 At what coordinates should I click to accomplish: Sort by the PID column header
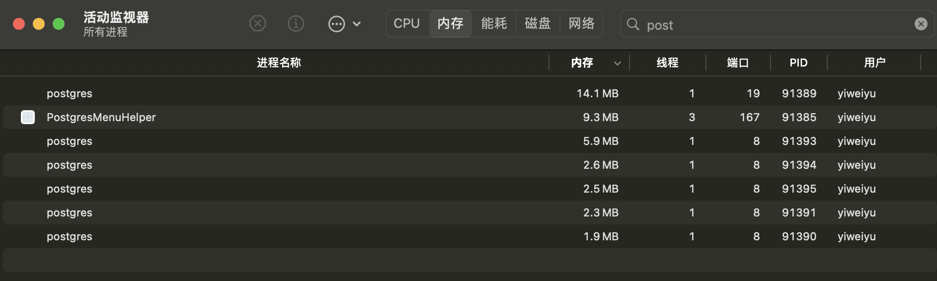coord(798,63)
